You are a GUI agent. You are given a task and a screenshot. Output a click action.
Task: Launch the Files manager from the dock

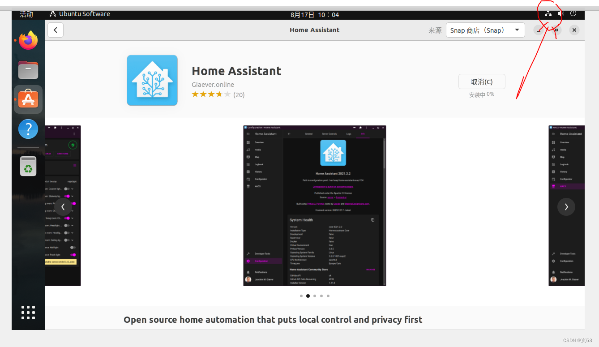[28, 70]
